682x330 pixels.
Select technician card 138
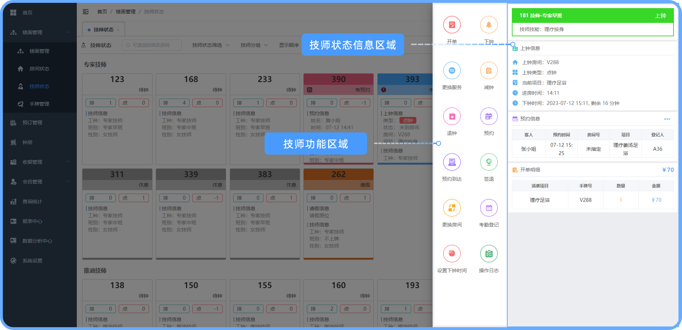[x=117, y=304]
